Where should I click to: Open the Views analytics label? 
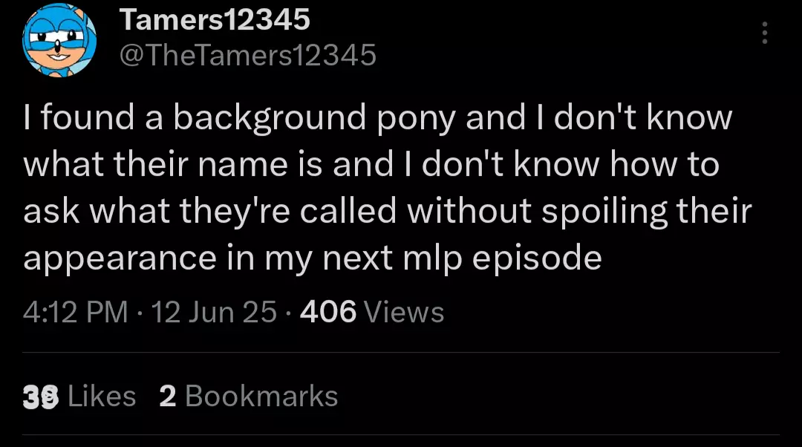(404, 312)
